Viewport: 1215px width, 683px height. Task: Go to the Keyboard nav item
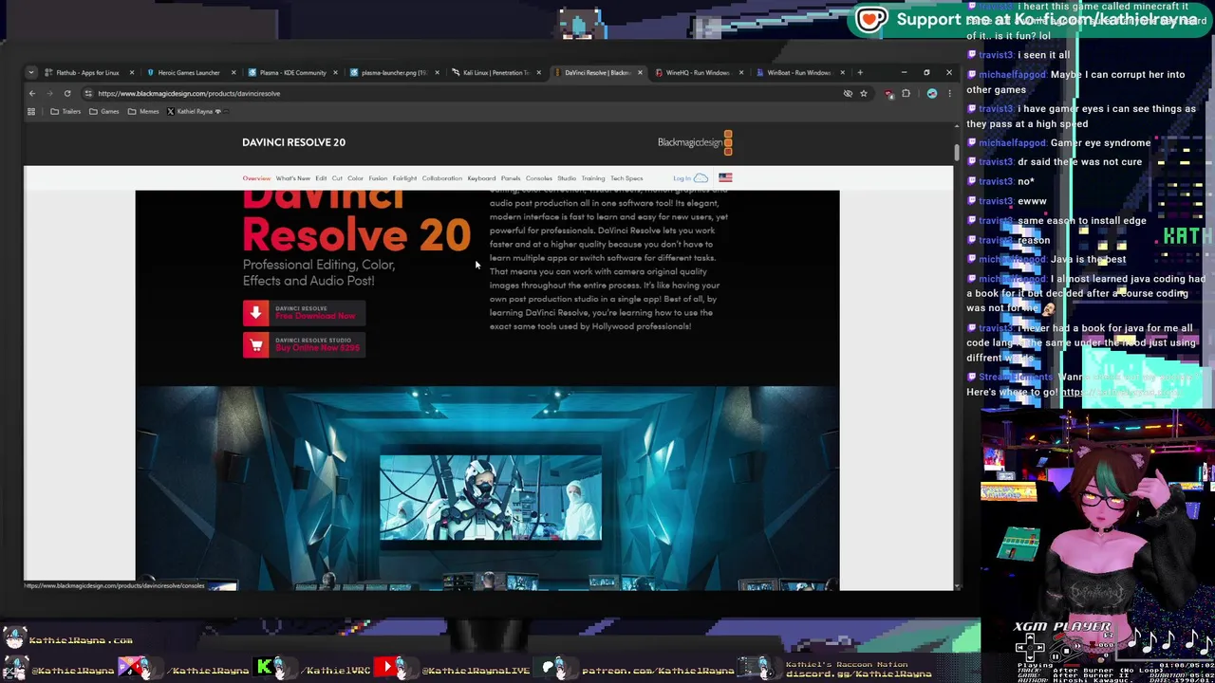[x=481, y=178]
